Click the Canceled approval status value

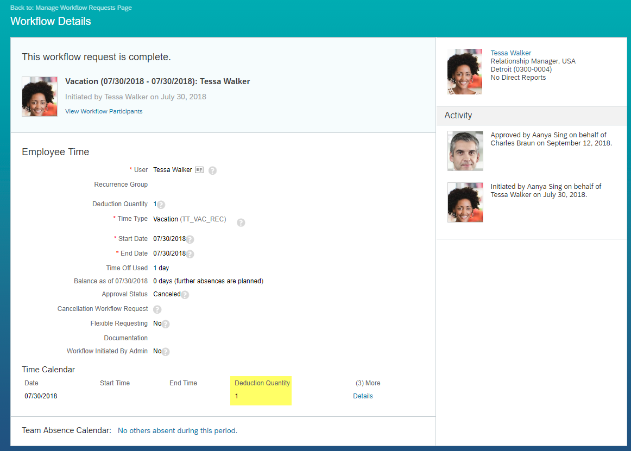167,295
